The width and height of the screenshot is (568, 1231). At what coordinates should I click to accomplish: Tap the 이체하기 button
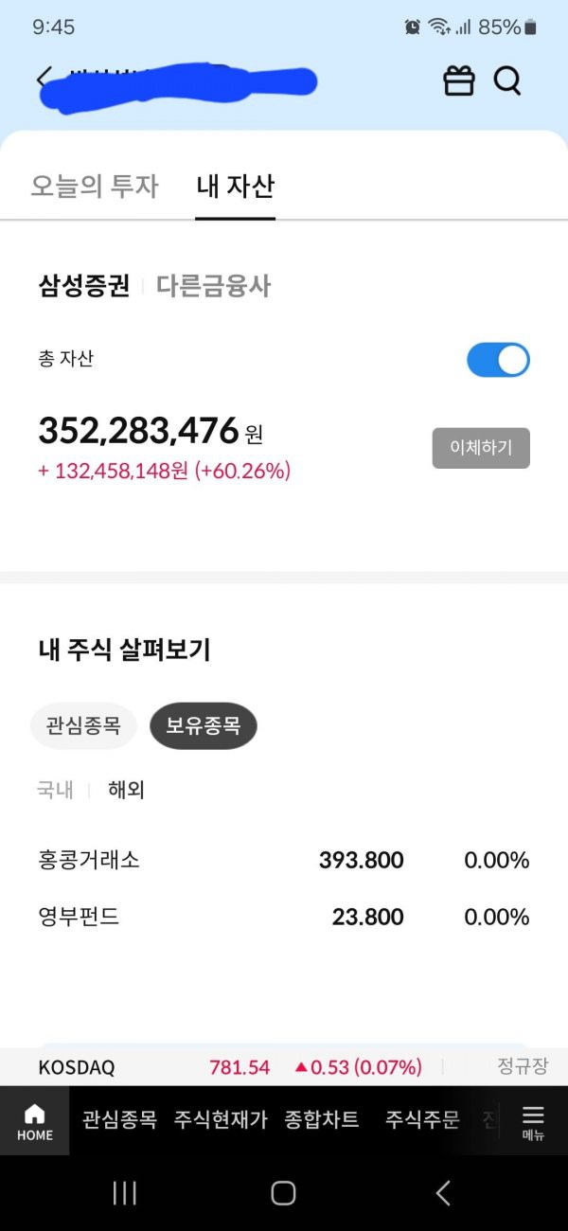point(481,448)
